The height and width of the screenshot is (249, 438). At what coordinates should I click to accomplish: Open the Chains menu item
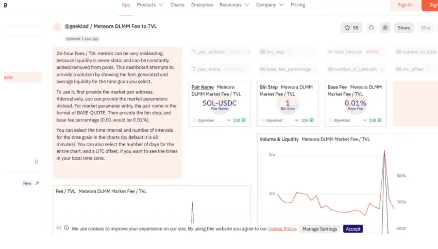(177, 5)
